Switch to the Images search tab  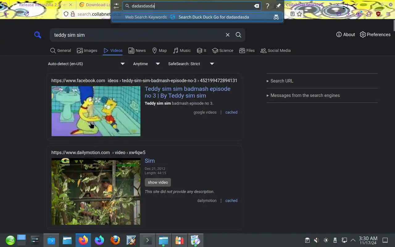pos(87,51)
